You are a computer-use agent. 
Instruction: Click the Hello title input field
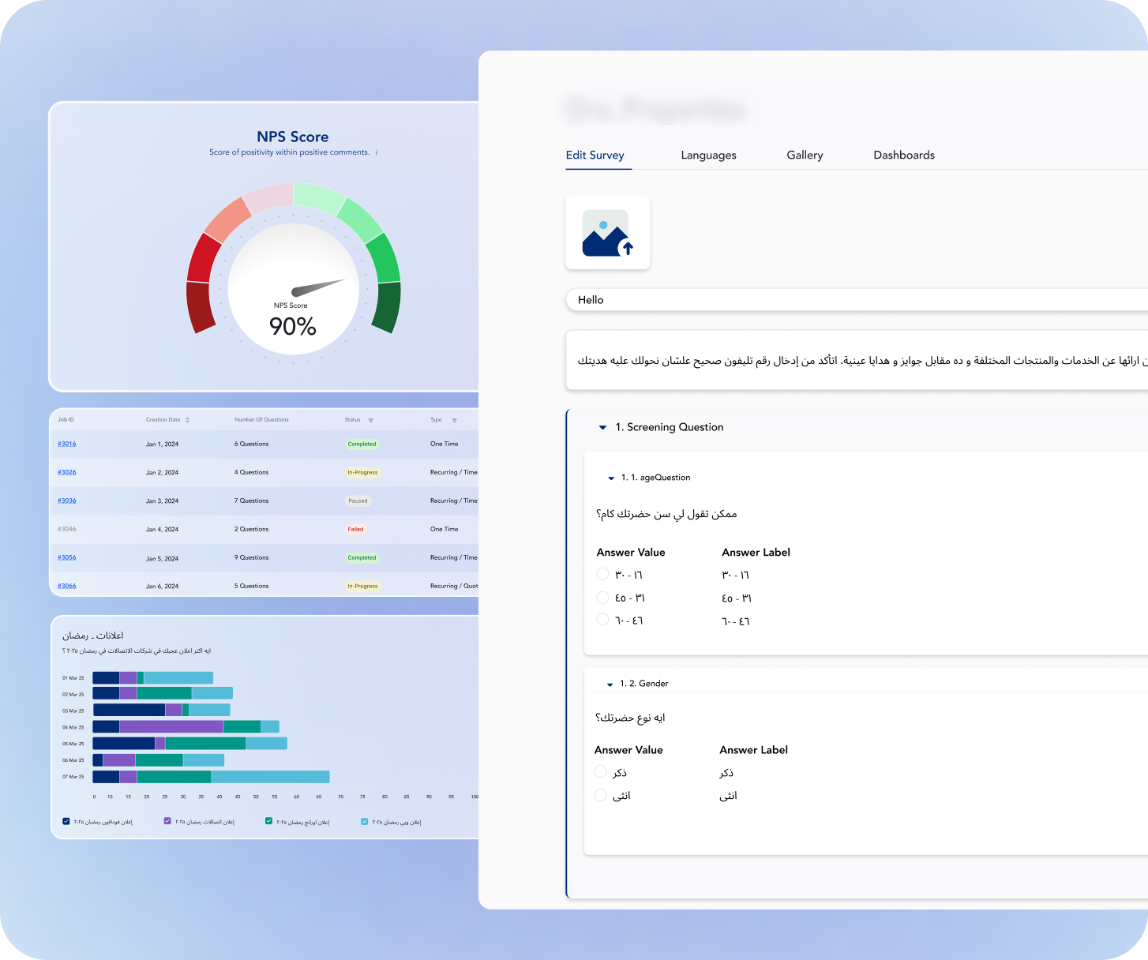click(853, 300)
